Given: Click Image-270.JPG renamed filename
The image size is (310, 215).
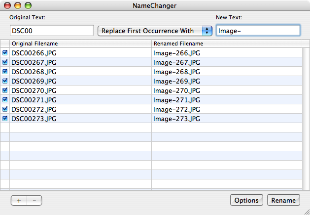Looking at the screenshot, I should pyautogui.click(x=176, y=90).
